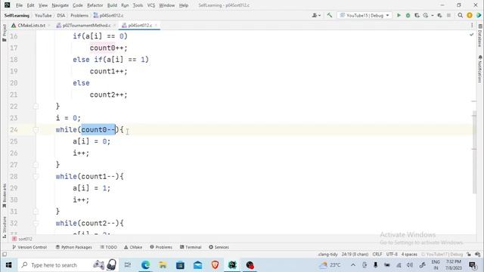The width and height of the screenshot is (484, 272).
Task: Open Search Everywhere magnifier icon
Action: tap(461, 15)
